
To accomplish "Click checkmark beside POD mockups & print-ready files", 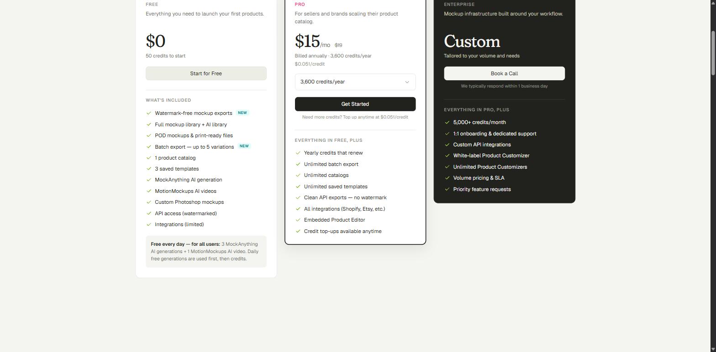I will pos(149,135).
